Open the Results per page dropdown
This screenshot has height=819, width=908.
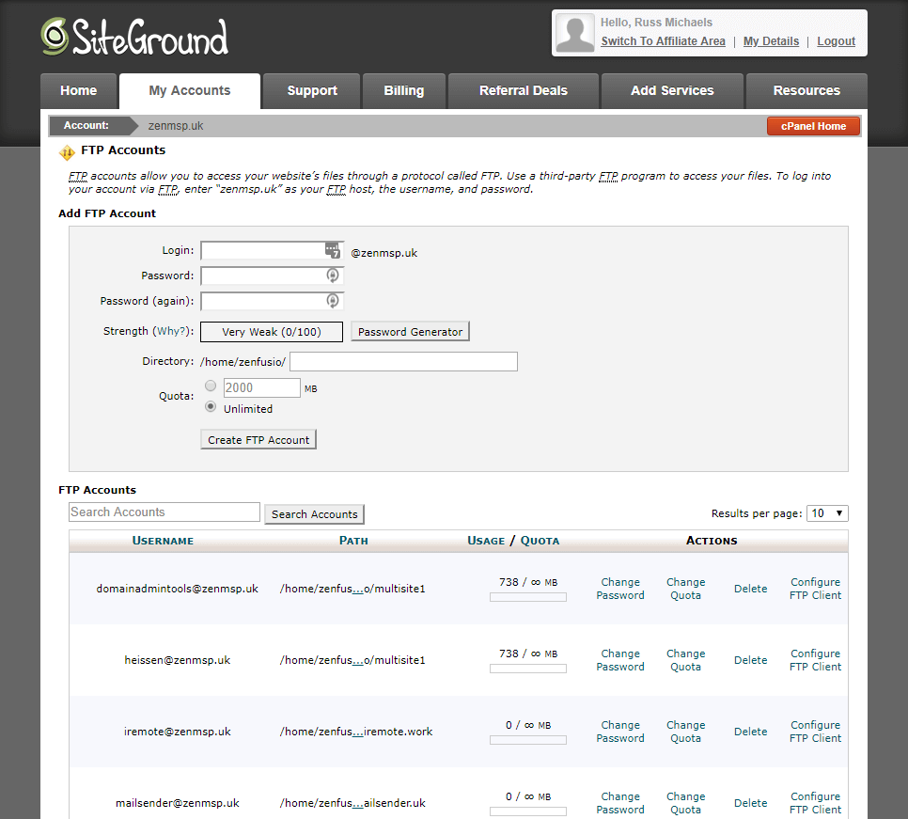tap(827, 513)
